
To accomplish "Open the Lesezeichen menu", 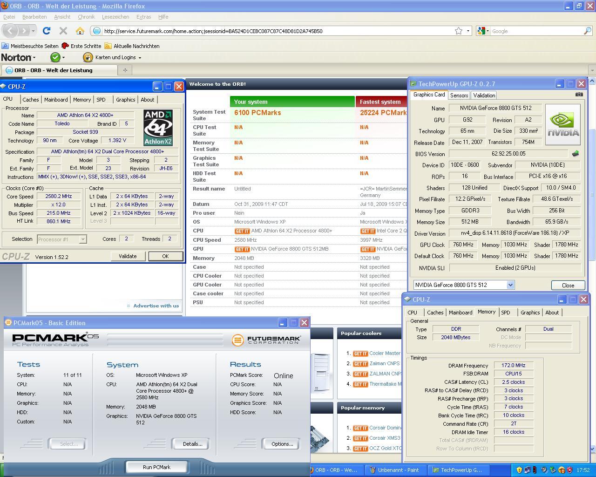I will [x=115, y=17].
